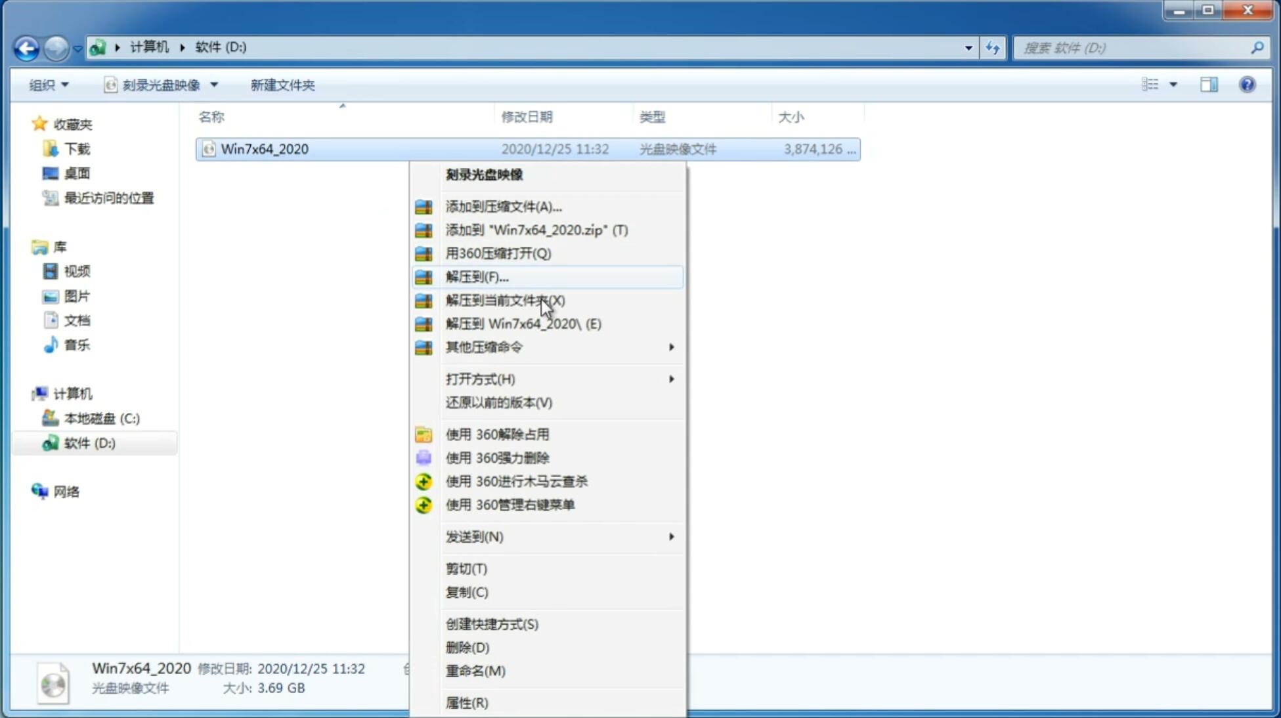Expand 打开方式 submenu arrow

[x=670, y=379]
